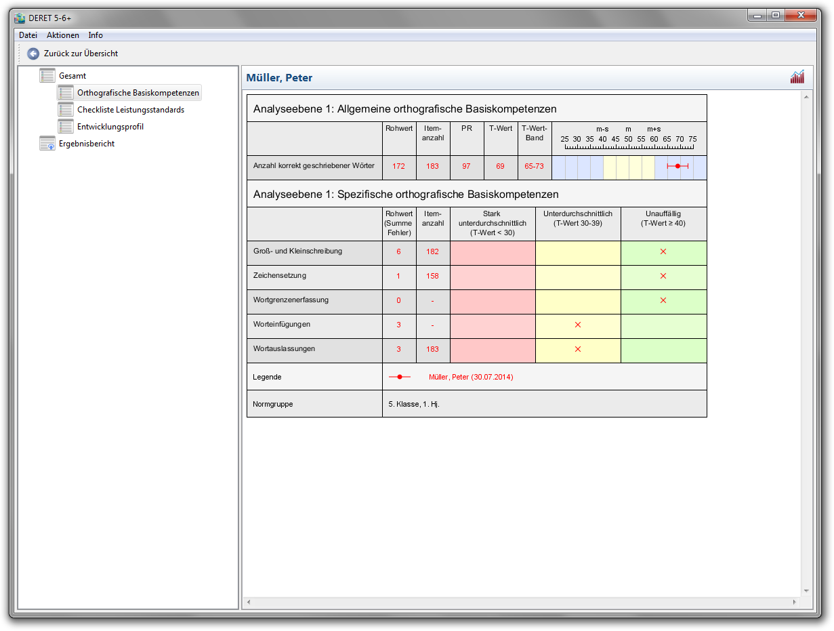This screenshot has width=834, height=631.
Task: Minimize the DERET 5-6+ window
Action: pos(758,15)
